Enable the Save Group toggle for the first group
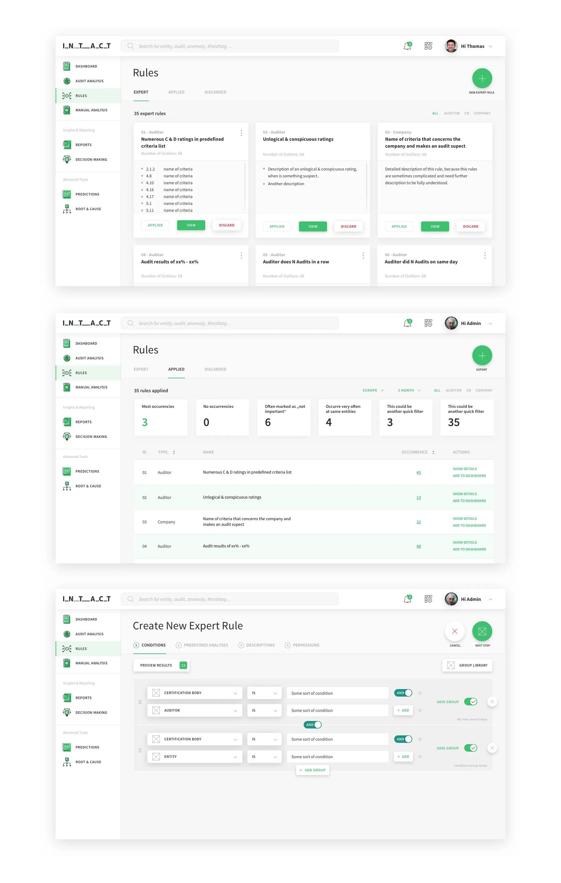 470,702
